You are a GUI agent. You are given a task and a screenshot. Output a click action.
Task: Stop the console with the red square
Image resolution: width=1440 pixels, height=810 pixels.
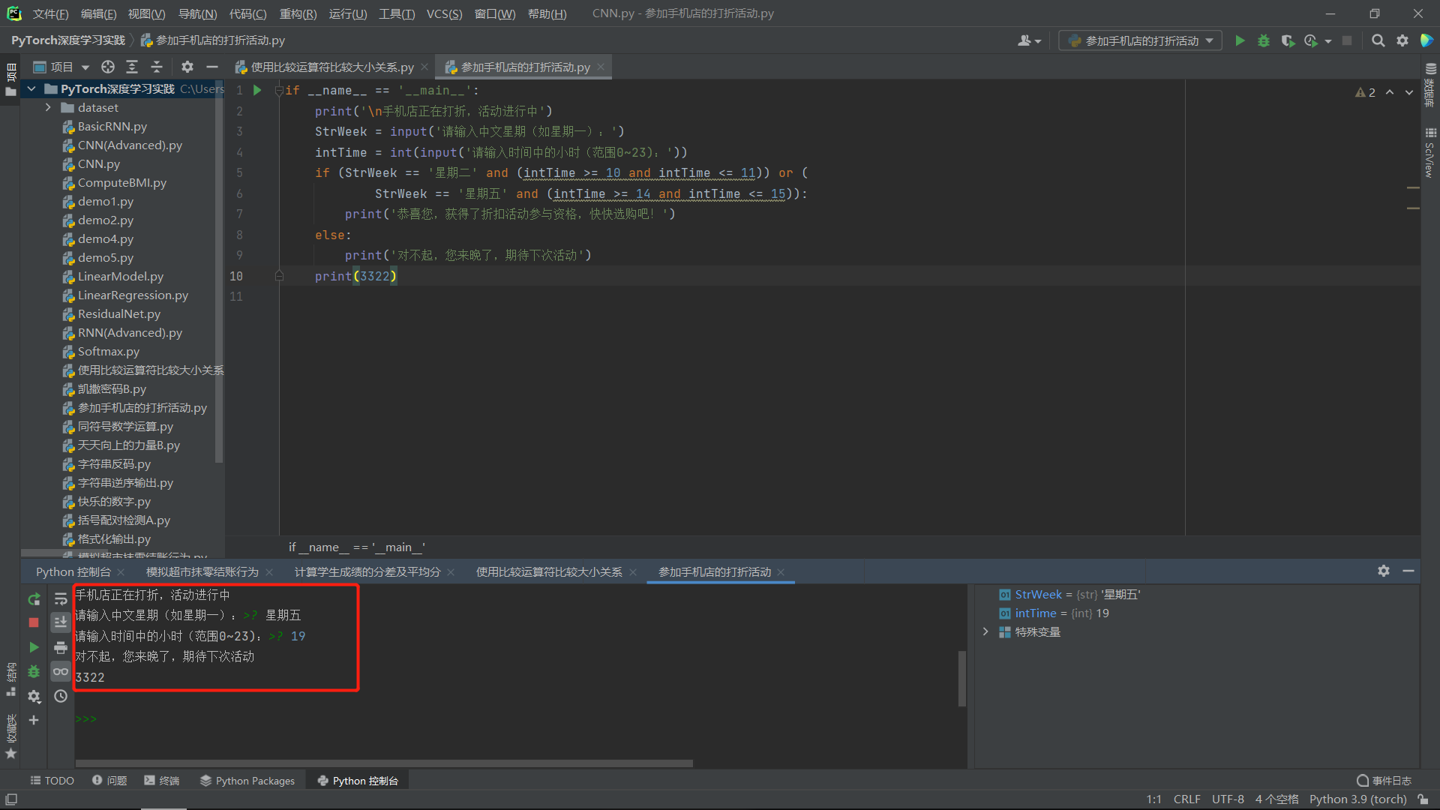[x=34, y=622]
